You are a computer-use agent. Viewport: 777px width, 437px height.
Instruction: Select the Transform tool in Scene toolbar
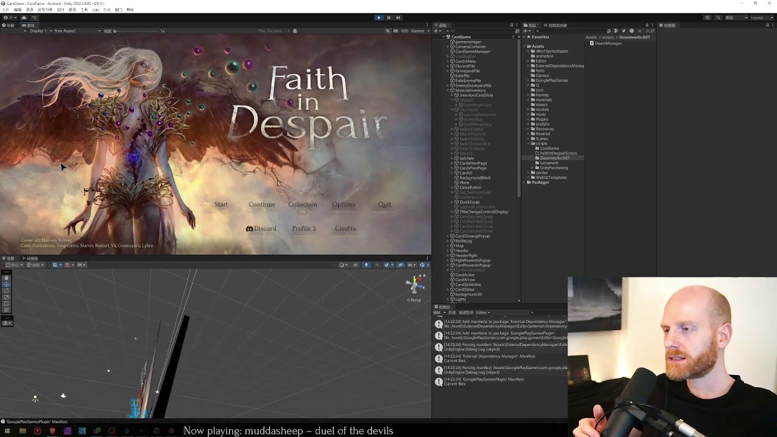click(x=7, y=310)
